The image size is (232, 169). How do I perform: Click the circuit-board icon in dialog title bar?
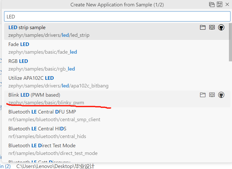pyautogui.click(x=219, y=4)
